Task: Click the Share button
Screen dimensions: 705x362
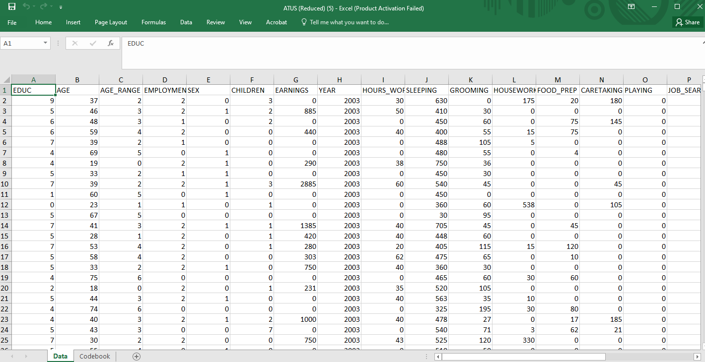Action: click(687, 22)
